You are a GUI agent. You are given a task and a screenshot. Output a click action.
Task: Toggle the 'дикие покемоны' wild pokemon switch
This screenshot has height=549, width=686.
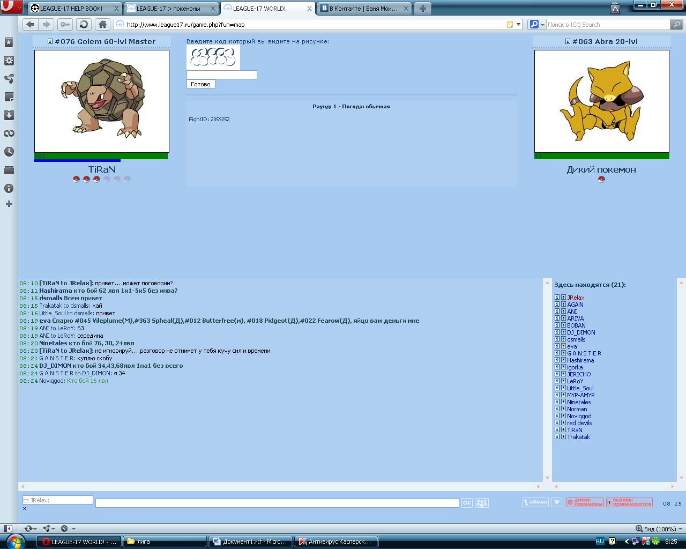tap(585, 502)
